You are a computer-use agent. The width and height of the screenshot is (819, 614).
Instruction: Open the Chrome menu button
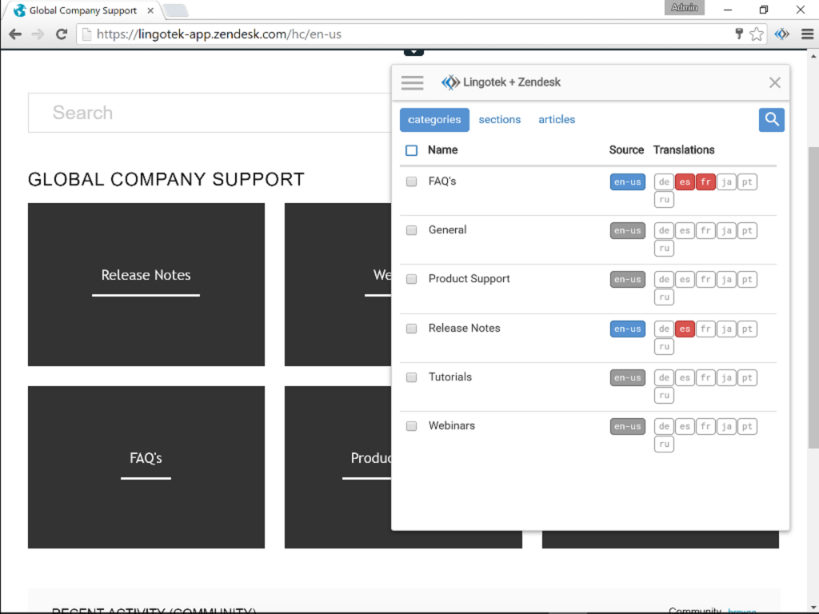[806, 34]
